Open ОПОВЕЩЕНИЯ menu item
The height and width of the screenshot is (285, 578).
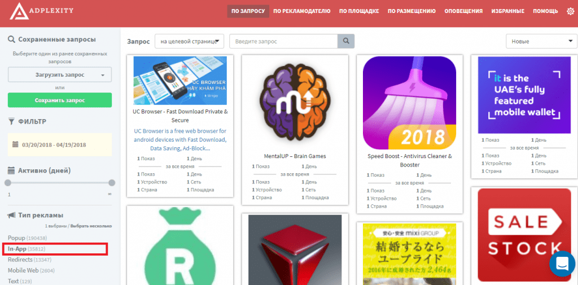coord(463,11)
